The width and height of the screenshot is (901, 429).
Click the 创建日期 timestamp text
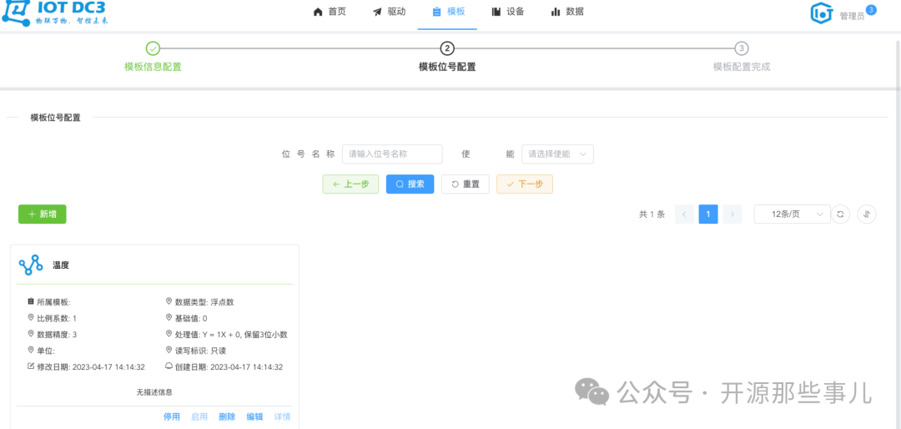[229, 367]
